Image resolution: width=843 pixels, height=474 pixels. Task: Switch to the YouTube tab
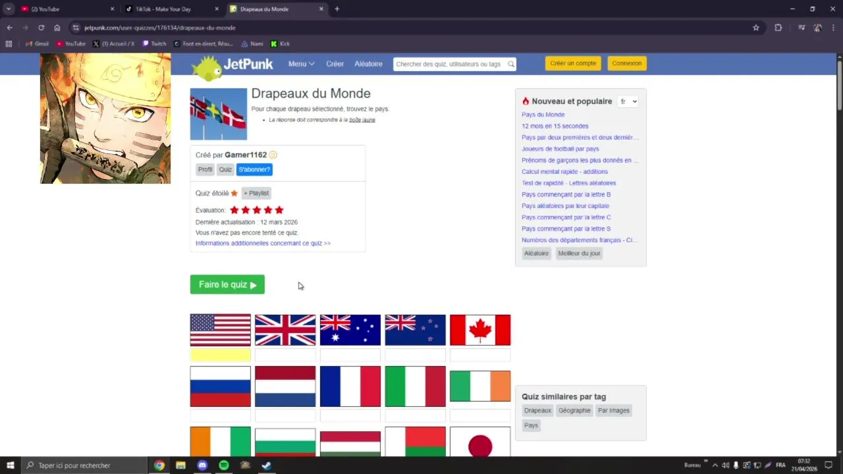click(x=68, y=9)
